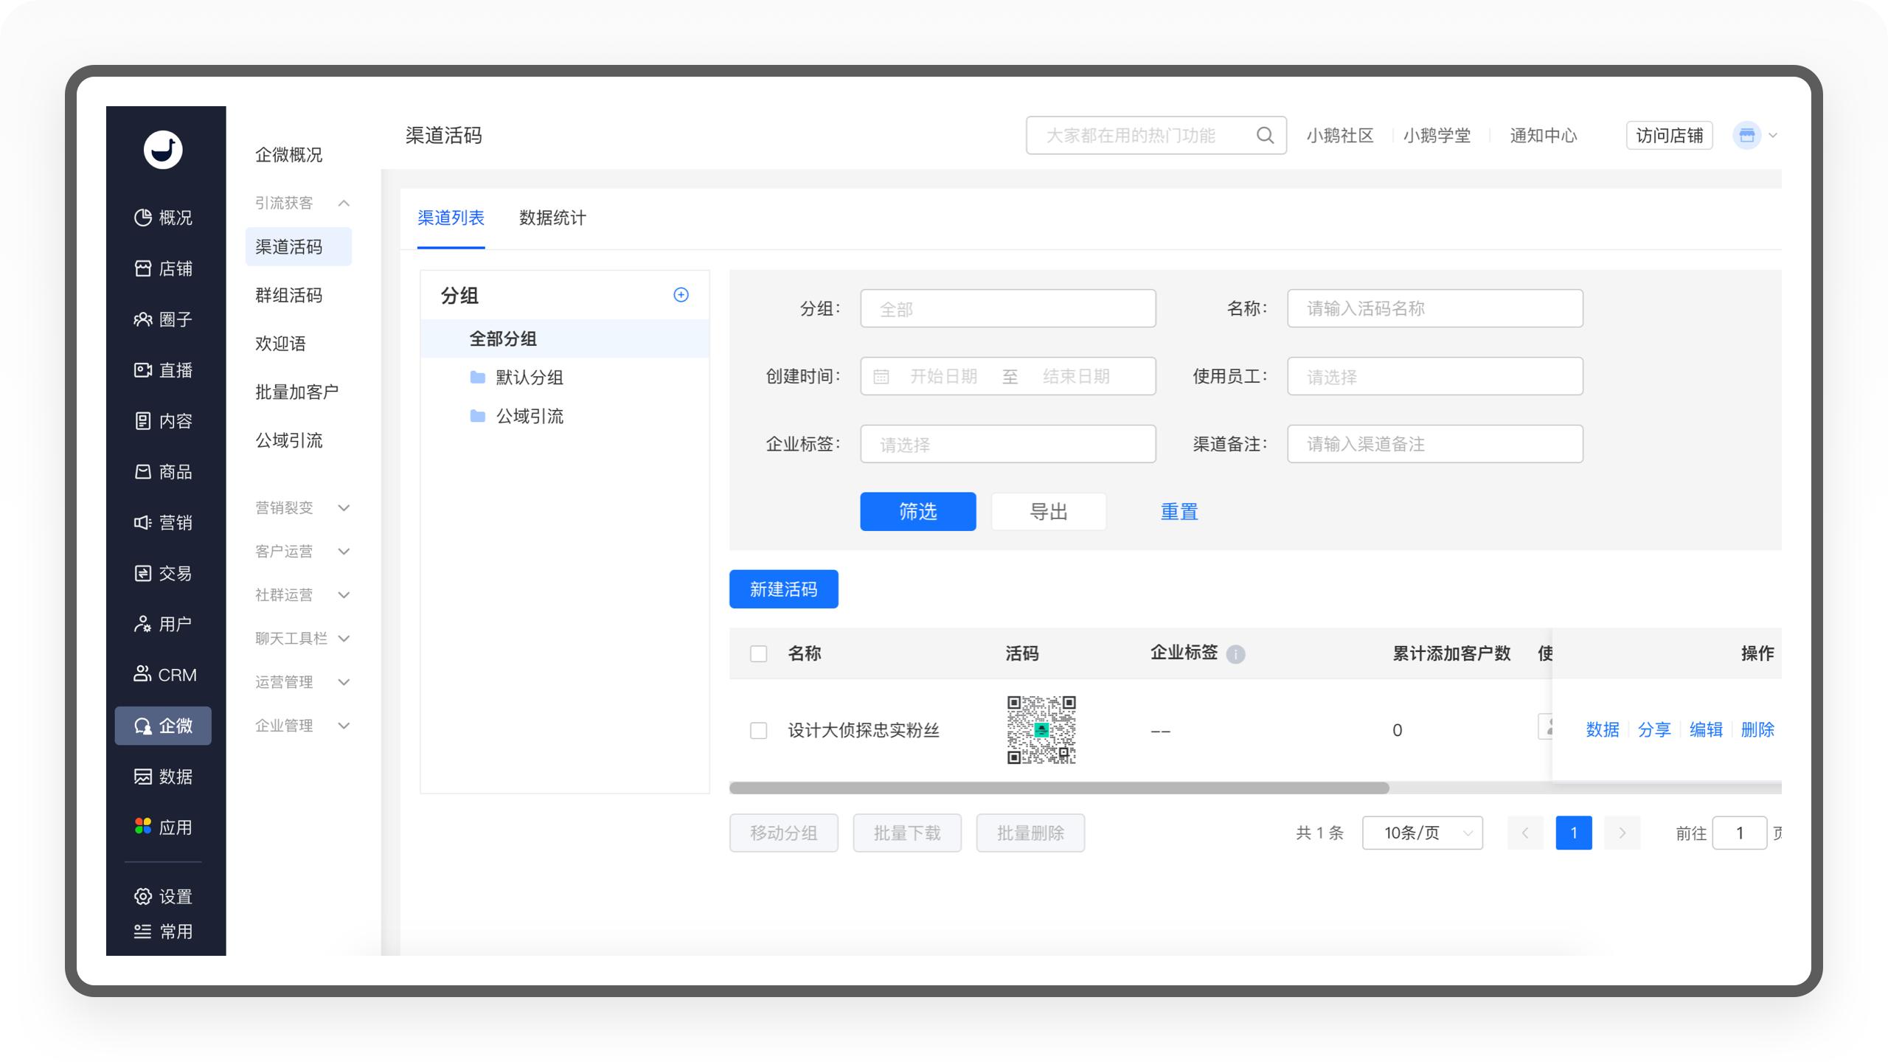
Task: Click the search magnifier icon
Action: click(x=1265, y=135)
